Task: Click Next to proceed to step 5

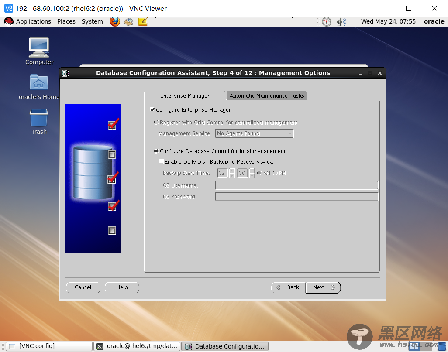Action: pyautogui.click(x=323, y=287)
